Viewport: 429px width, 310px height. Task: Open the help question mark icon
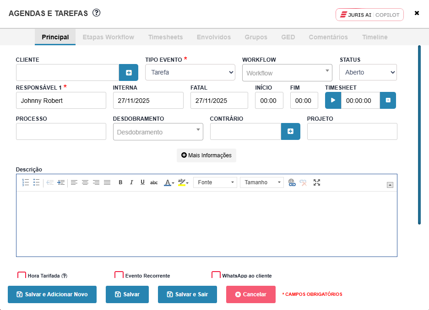click(96, 13)
